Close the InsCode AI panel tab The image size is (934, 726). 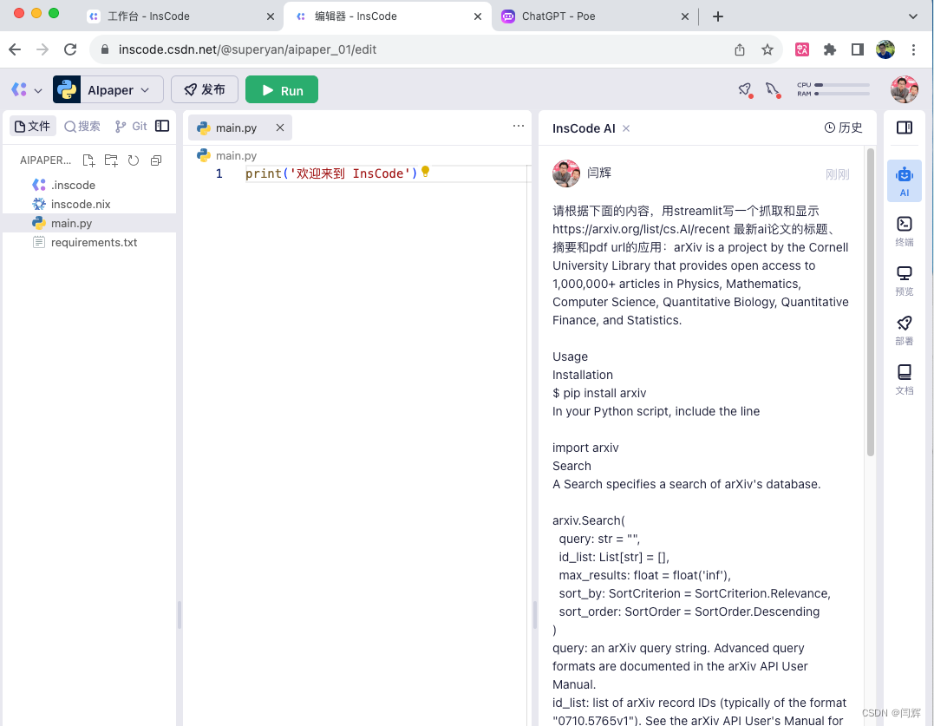(626, 128)
